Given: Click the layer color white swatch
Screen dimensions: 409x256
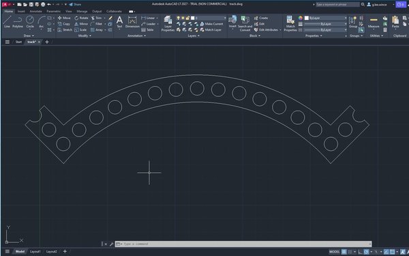Looking at the screenshot, I should click(192, 18).
